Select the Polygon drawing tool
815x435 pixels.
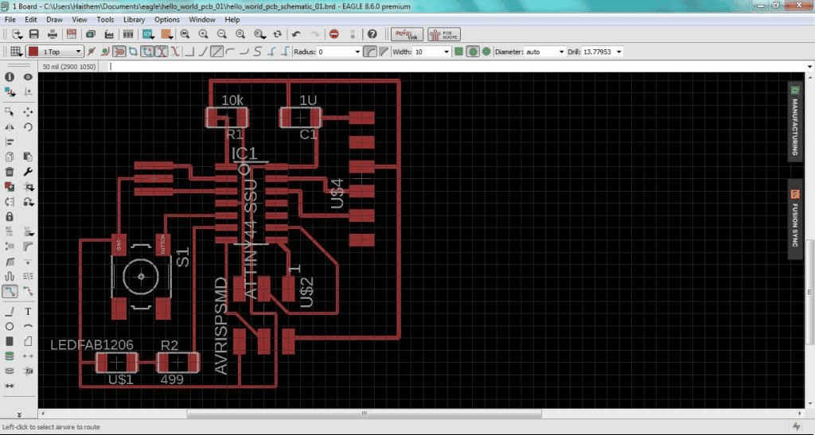click(x=28, y=341)
